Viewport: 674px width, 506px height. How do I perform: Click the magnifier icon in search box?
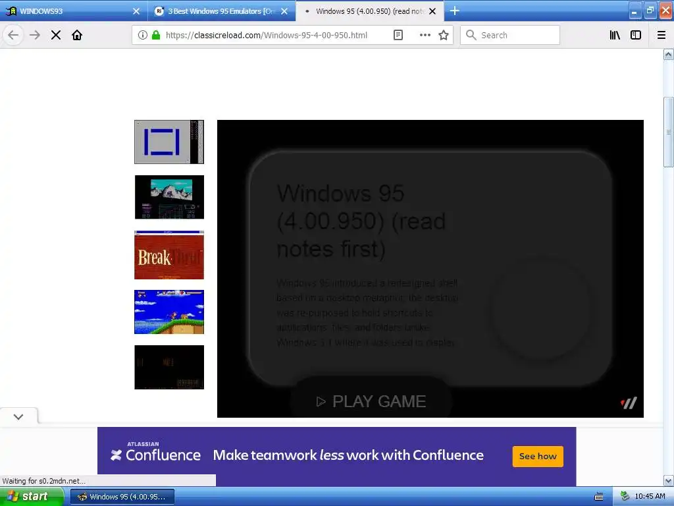(x=471, y=35)
